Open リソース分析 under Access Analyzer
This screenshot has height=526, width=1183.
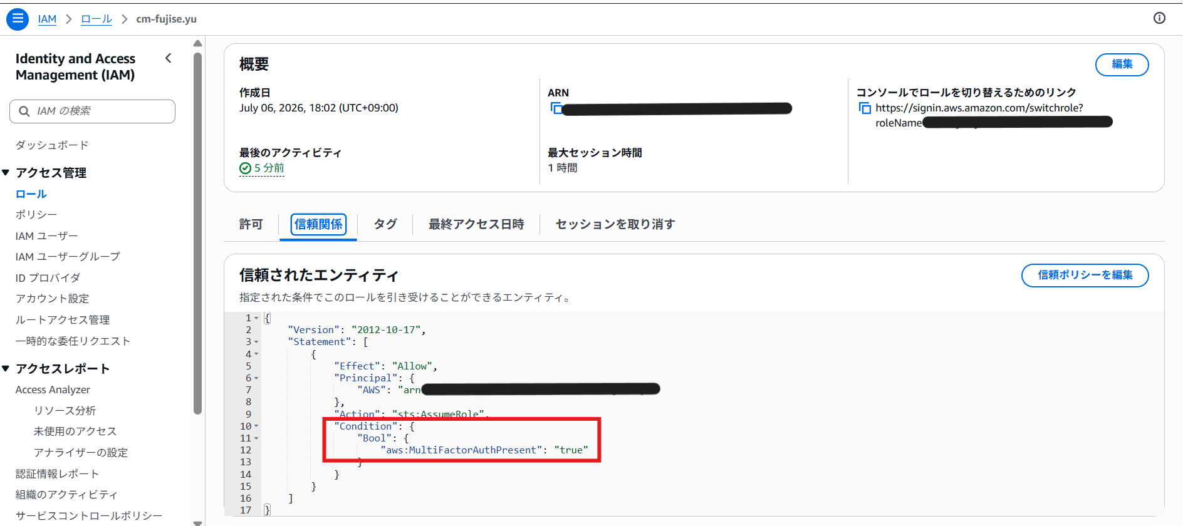65,411
